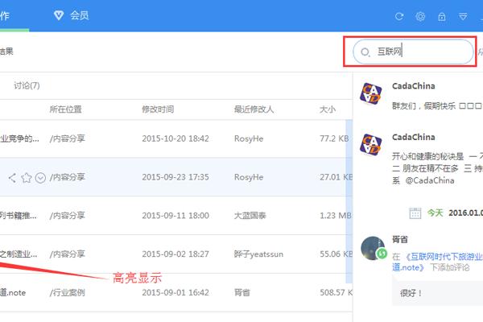Sort by 大小 column header

click(328, 109)
